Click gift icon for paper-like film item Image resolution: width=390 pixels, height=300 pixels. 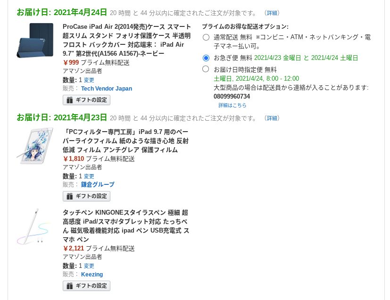[x=70, y=196]
